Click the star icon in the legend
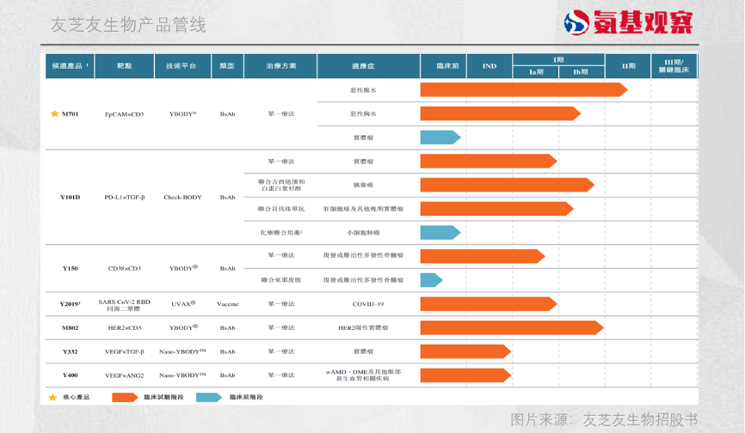Viewport: 745px width, 433px height. click(52, 397)
